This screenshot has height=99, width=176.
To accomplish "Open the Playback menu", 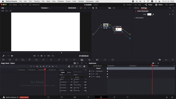I will point(61,1).
